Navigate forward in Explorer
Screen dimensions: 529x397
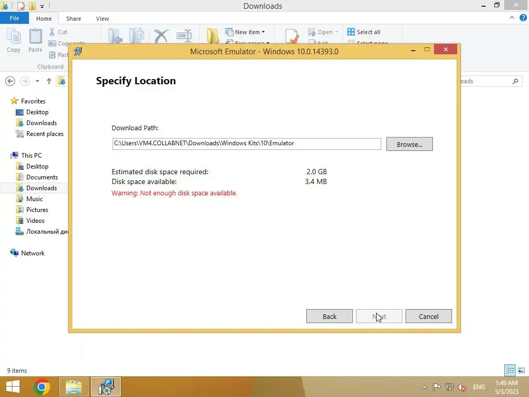pos(25,81)
